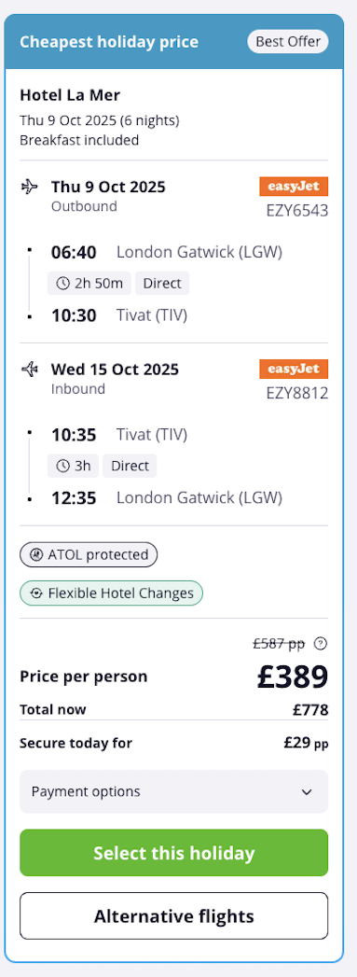Click the Select this holiday button

click(174, 853)
